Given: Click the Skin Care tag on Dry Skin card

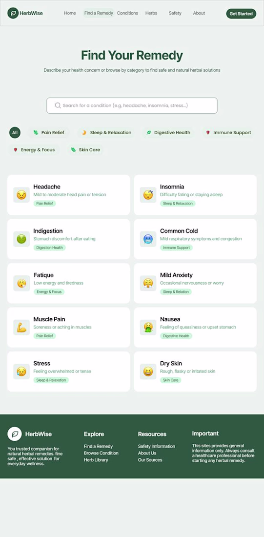Looking at the screenshot, I should pos(170,380).
